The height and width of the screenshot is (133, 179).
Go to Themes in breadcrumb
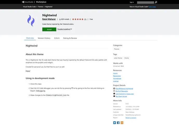(40, 6)
